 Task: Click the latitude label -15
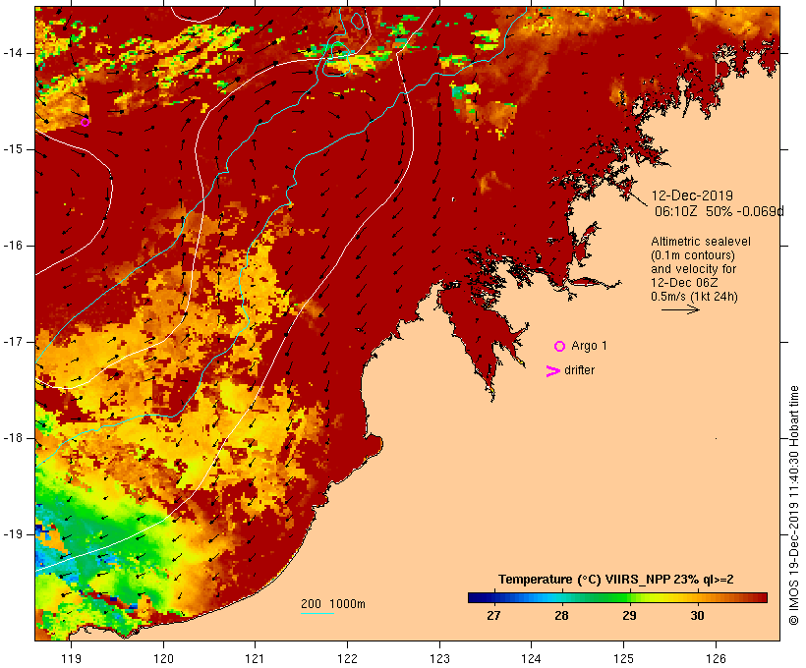13,149
